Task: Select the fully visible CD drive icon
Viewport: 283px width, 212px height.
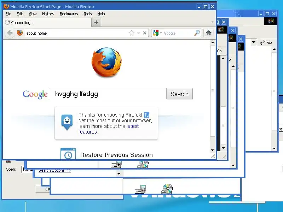Action: tap(167, 189)
